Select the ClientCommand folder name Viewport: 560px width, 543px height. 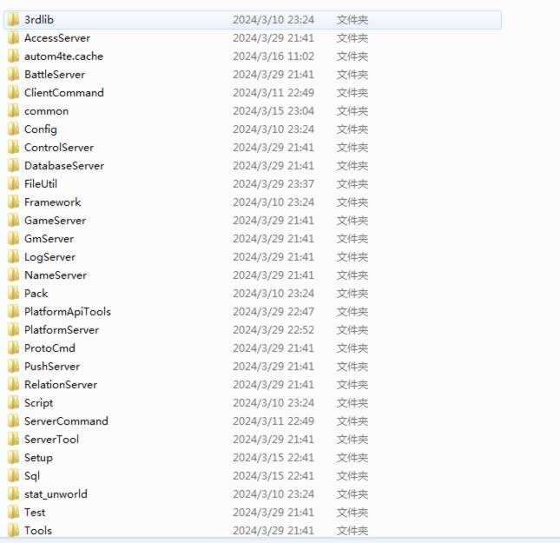coord(64,93)
